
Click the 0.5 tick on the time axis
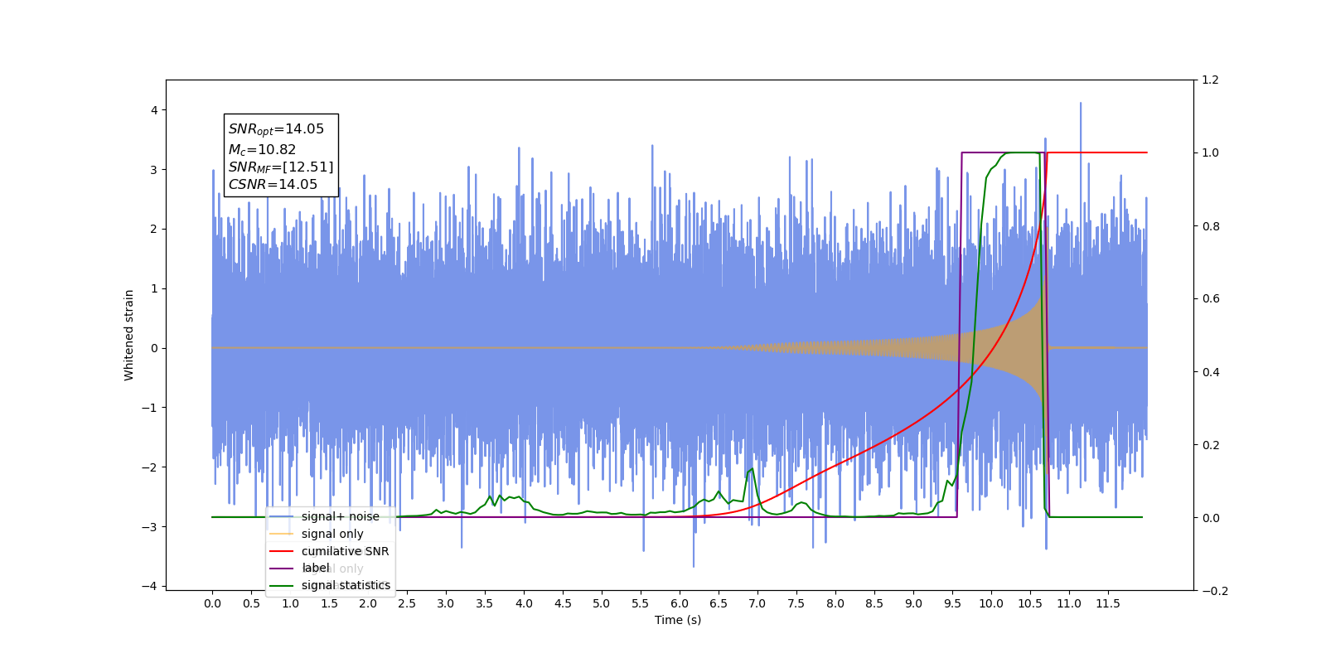[x=251, y=603]
